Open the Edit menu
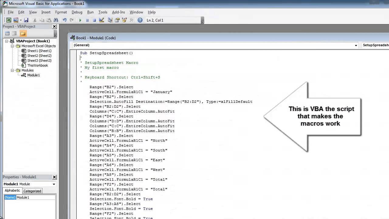 click(21, 12)
